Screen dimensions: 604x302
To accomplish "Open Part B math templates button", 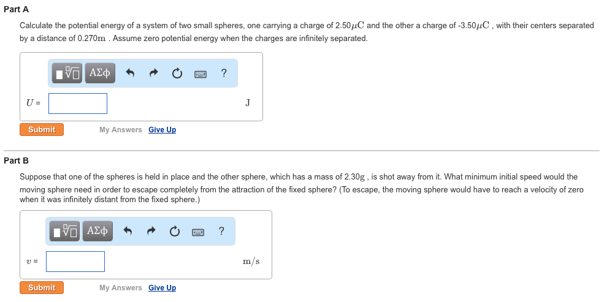I will 65,231.
